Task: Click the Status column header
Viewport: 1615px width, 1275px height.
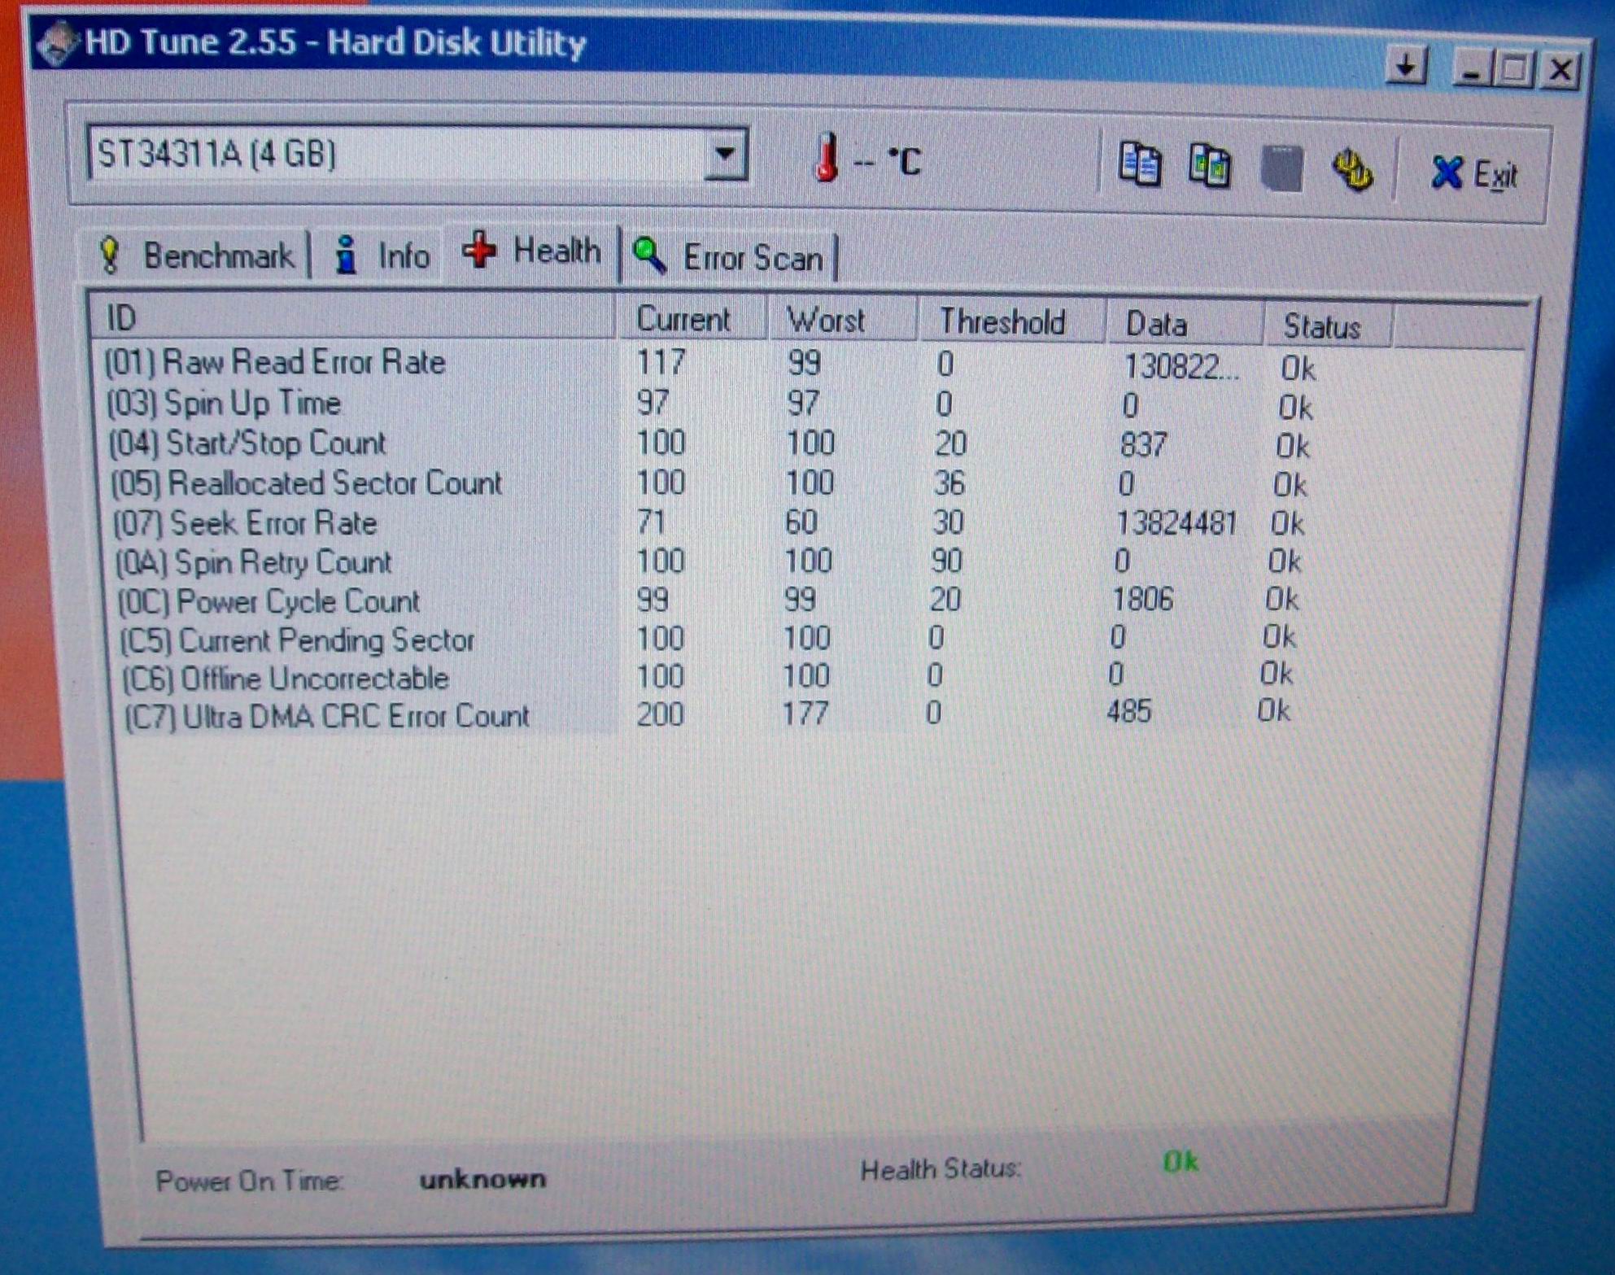Action: pos(1327,327)
